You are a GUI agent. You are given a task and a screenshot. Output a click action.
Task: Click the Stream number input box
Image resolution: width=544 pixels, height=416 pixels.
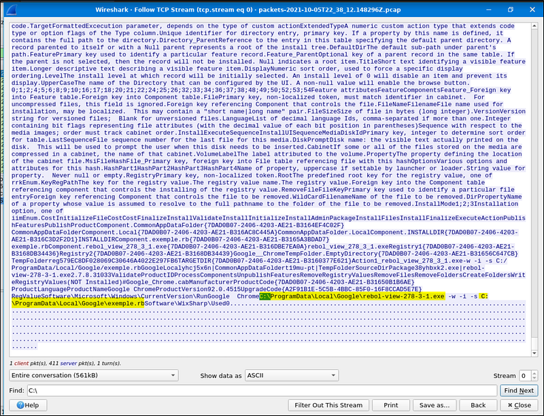tap(524, 375)
